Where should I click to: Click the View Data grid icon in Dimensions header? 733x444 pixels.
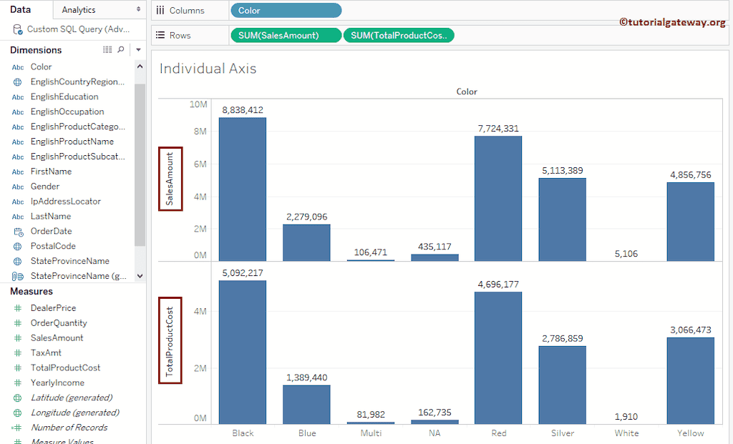pyautogui.click(x=107, y=49)
